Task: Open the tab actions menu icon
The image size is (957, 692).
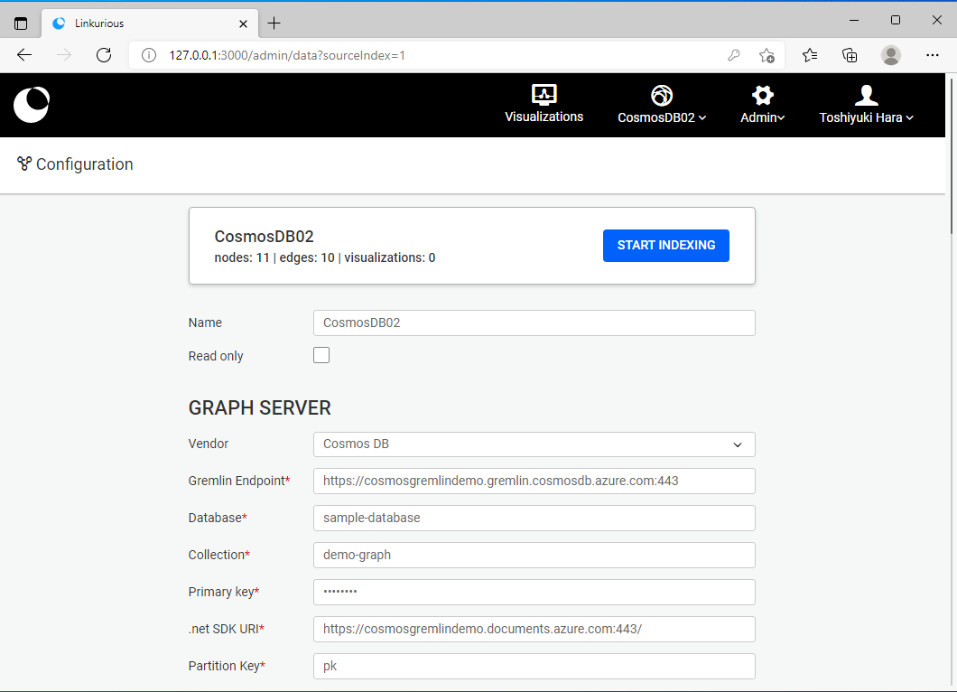Action: (x=21, y=23)
